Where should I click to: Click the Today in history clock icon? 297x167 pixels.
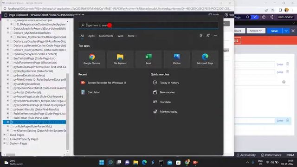point(155,83)
